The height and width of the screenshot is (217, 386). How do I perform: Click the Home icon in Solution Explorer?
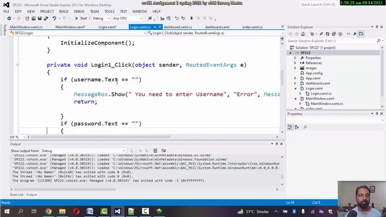tap(303, 34)
